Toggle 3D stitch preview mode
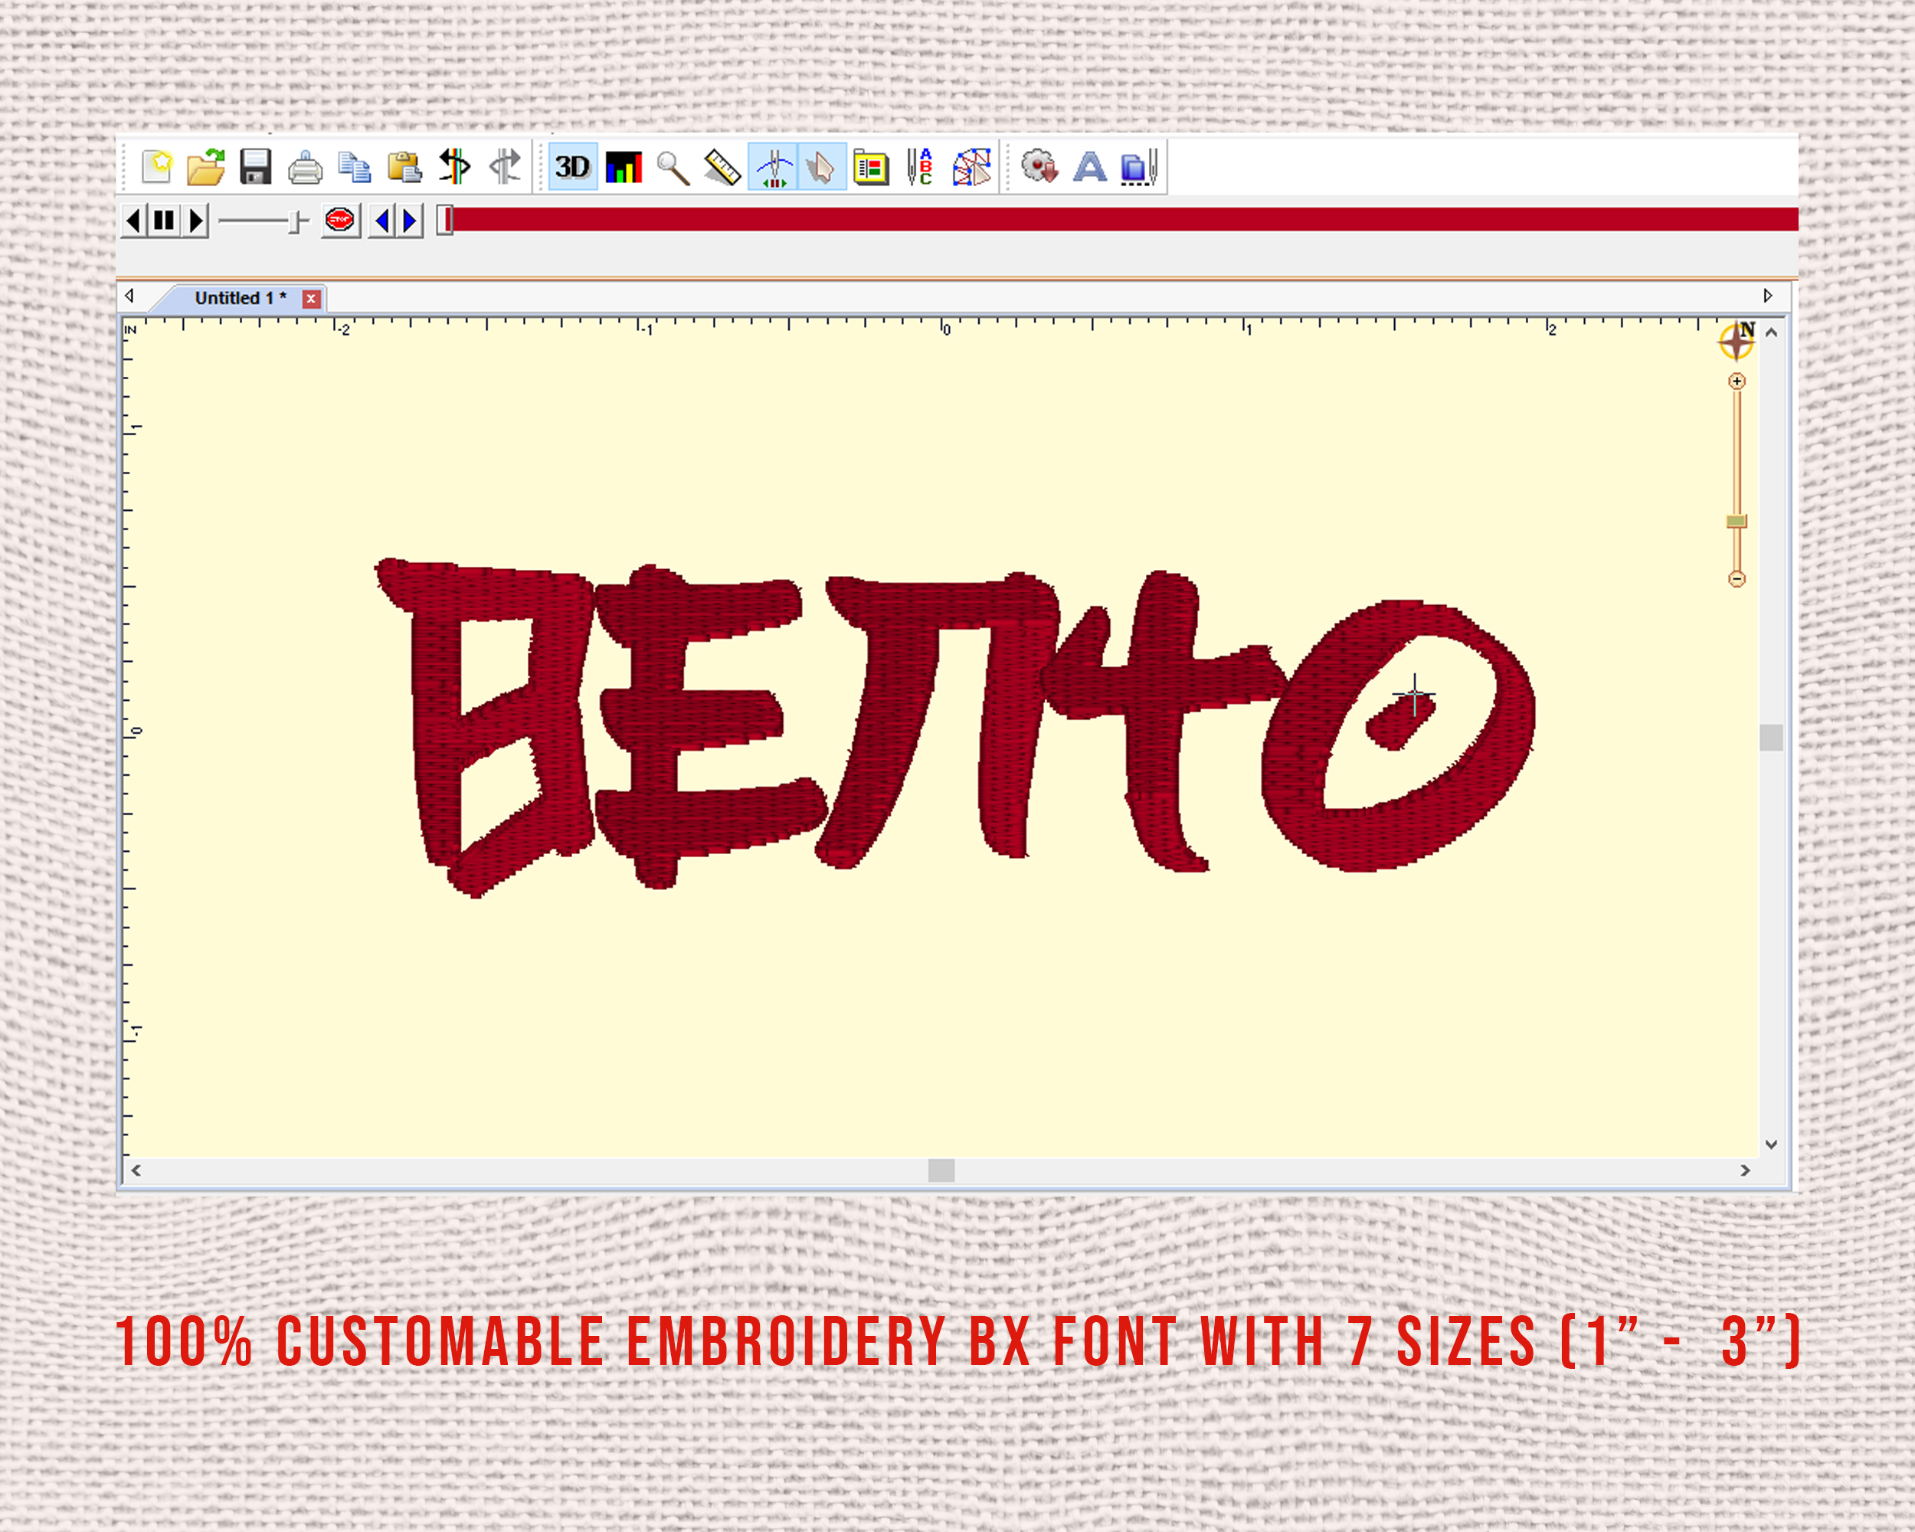The width and height of the screenshot is (1915, 1532). [573, 168]
